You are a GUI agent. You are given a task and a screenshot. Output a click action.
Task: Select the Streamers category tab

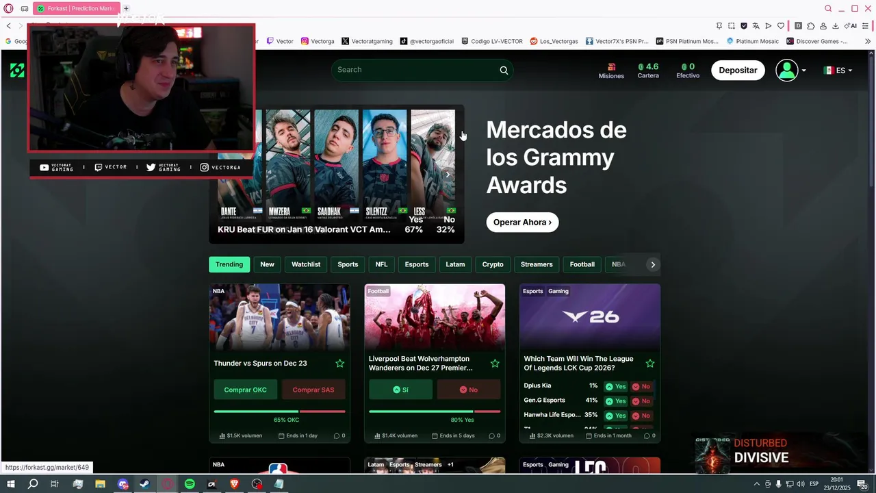pyautogui.click(x=537, y=264)
